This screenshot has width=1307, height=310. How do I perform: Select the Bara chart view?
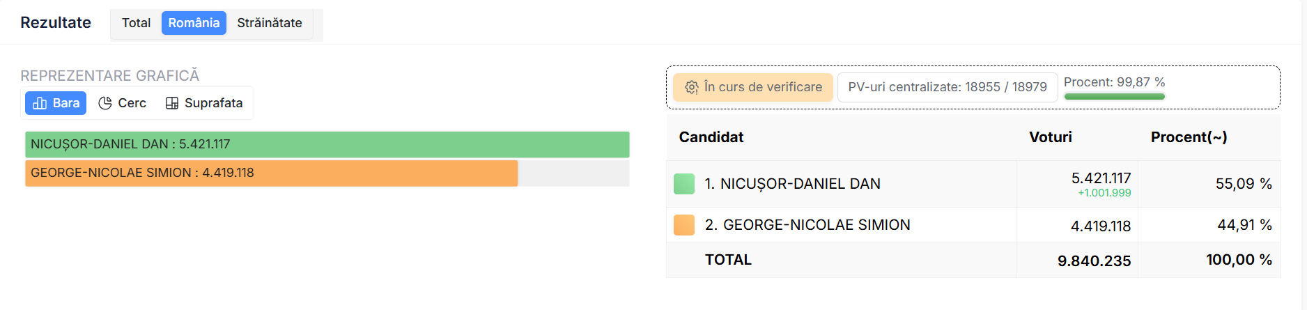pos(56,103)
